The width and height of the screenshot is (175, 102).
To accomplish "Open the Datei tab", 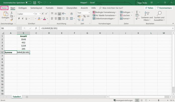I will (x=4, y=8).
